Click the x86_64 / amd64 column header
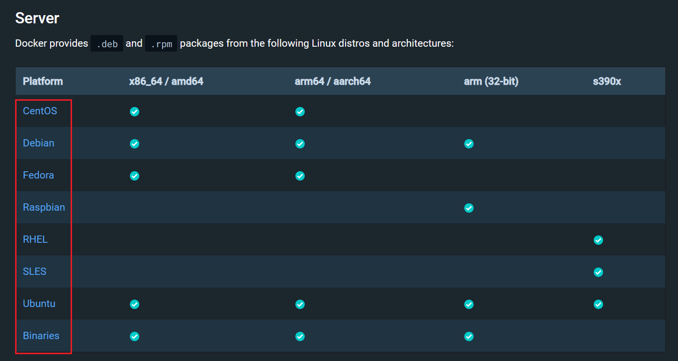Viewport: 678px width, 361px height. point(166,81)
